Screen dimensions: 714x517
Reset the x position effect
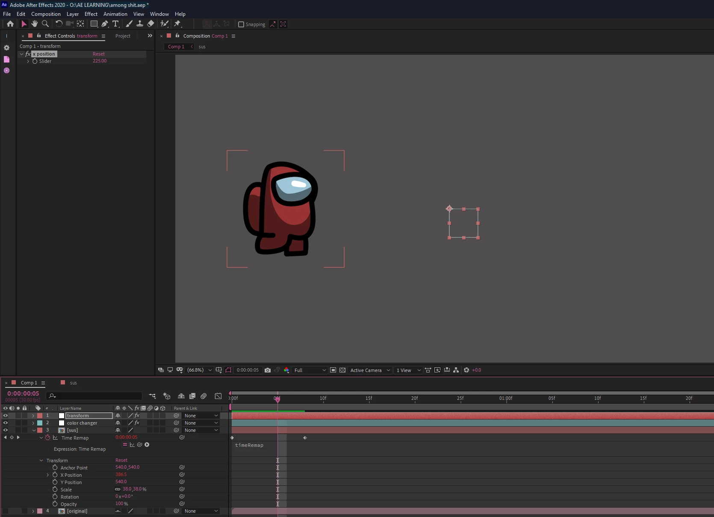pos(99,54)
